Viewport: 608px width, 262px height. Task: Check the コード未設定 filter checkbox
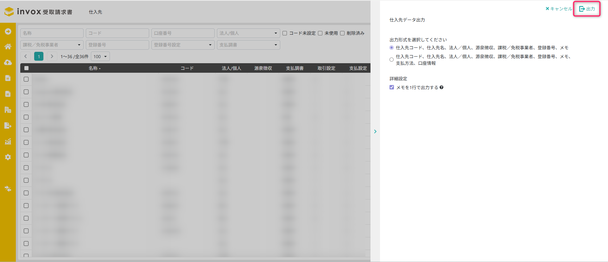coord(285,33)
